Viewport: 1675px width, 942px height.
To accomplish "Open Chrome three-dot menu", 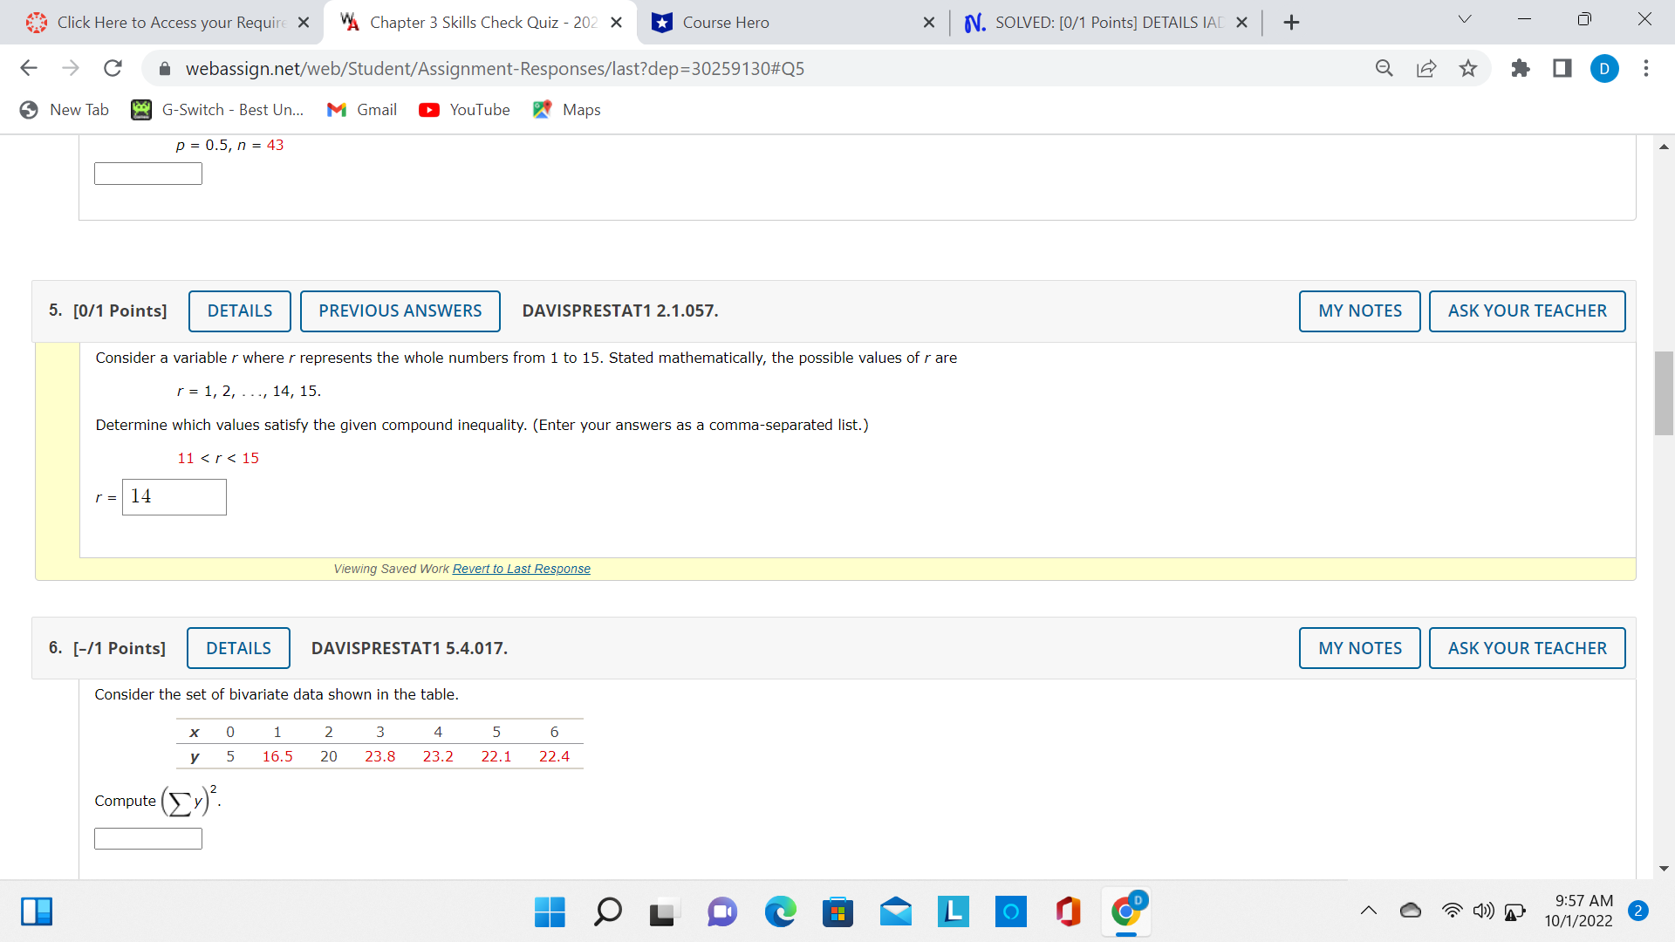I will click(1646, 68).
